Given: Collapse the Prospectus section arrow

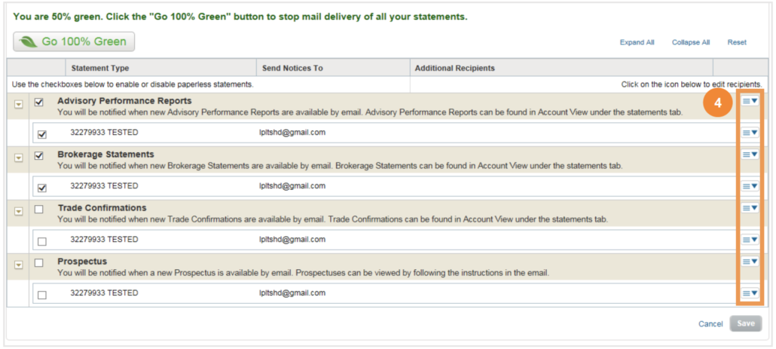Looking at the screenshot, I should click(x=18, y=265).
